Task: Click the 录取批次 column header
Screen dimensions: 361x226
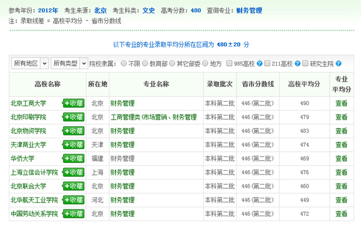Action: point(220,84)
